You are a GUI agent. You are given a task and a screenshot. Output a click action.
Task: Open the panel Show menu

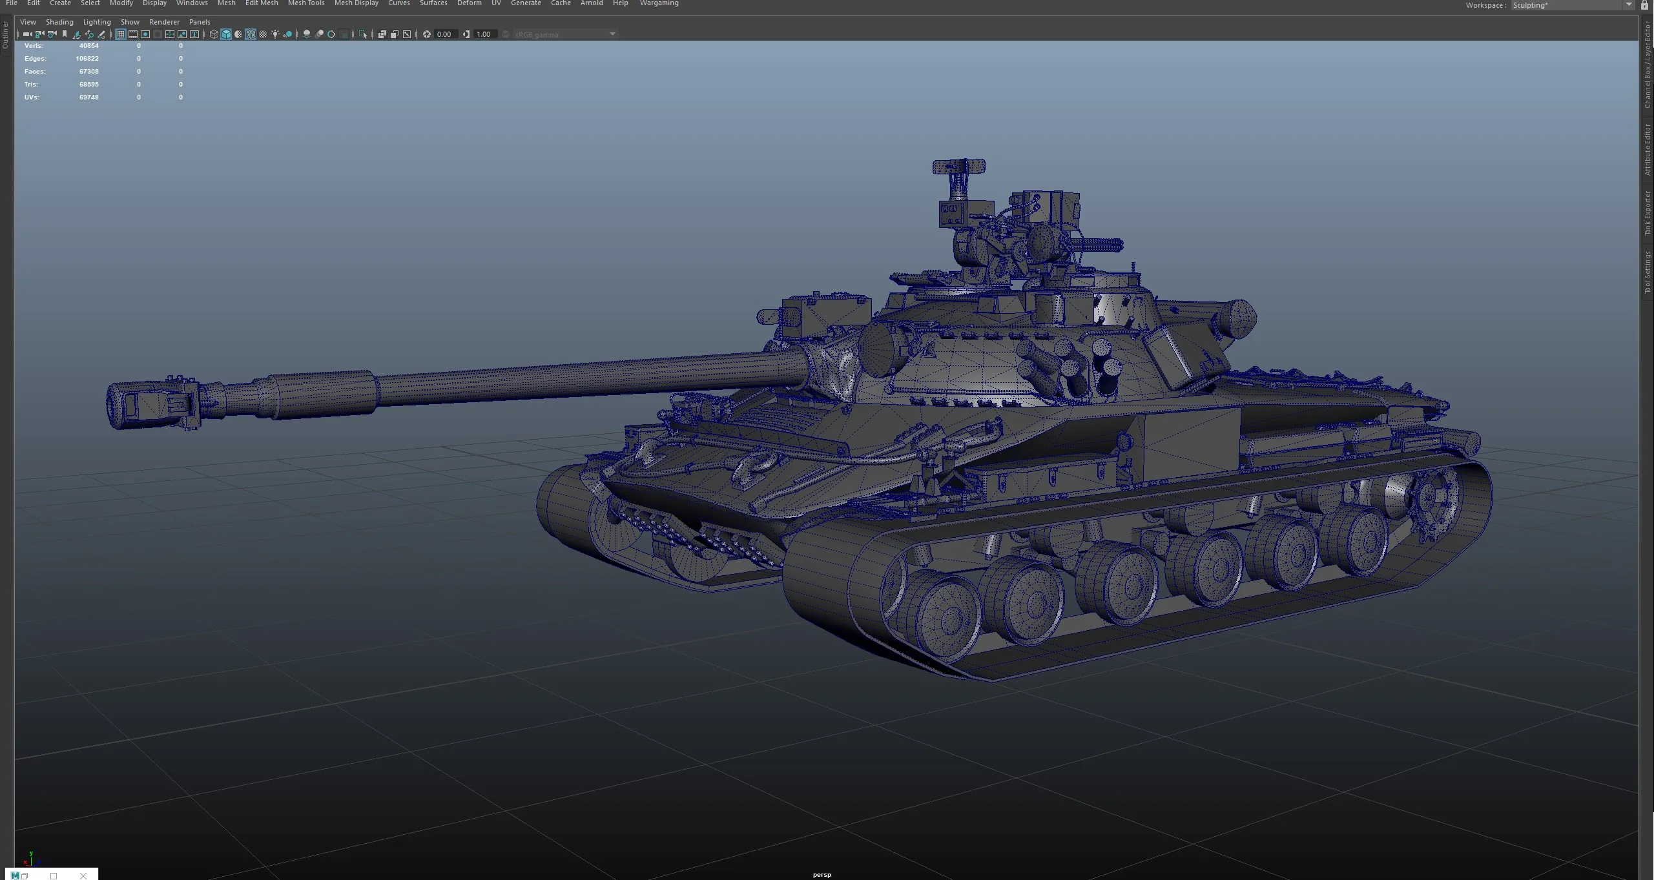(130, 22)
